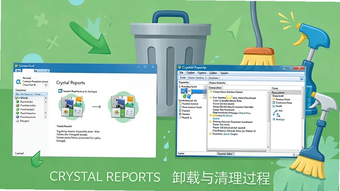This screenshot has width=340, height=191.
Task: Click the cyan link text in the middle list
Action: tap(216, 118)
